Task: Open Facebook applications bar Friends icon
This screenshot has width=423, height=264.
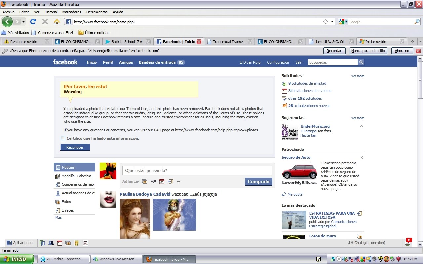Action: 51,243
